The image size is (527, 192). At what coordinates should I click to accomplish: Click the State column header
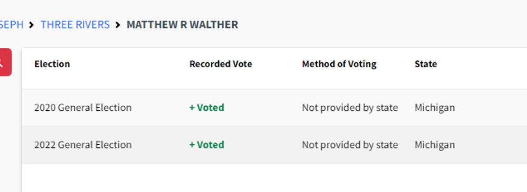pos(426,64)
